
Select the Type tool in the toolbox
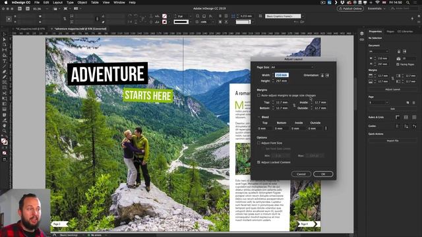click(5, 61)
